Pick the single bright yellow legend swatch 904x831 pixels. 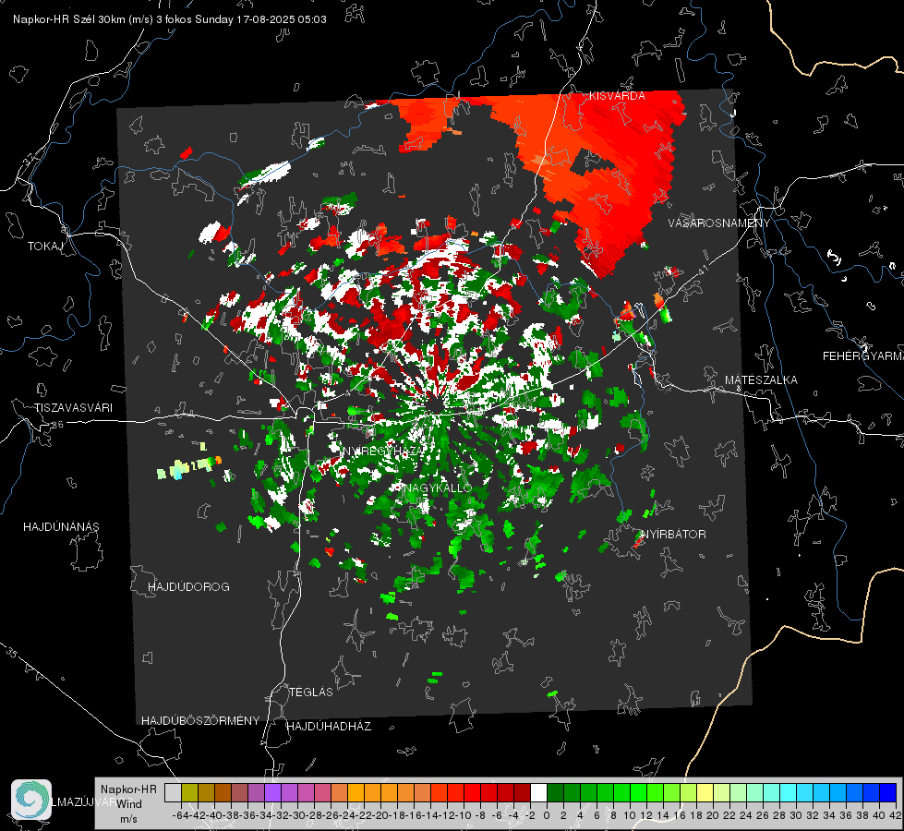pos(705,792)
